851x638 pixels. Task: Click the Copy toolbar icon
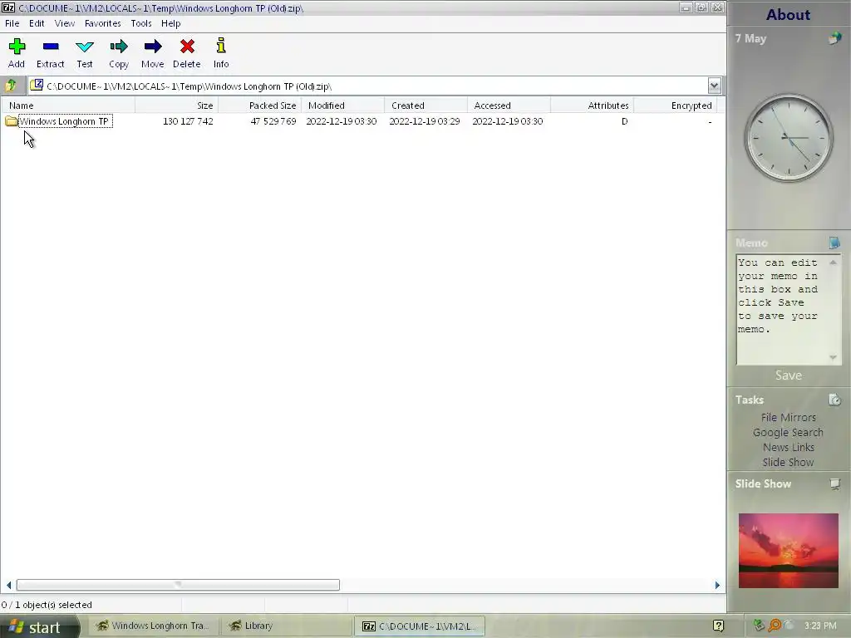click(118, 47)
